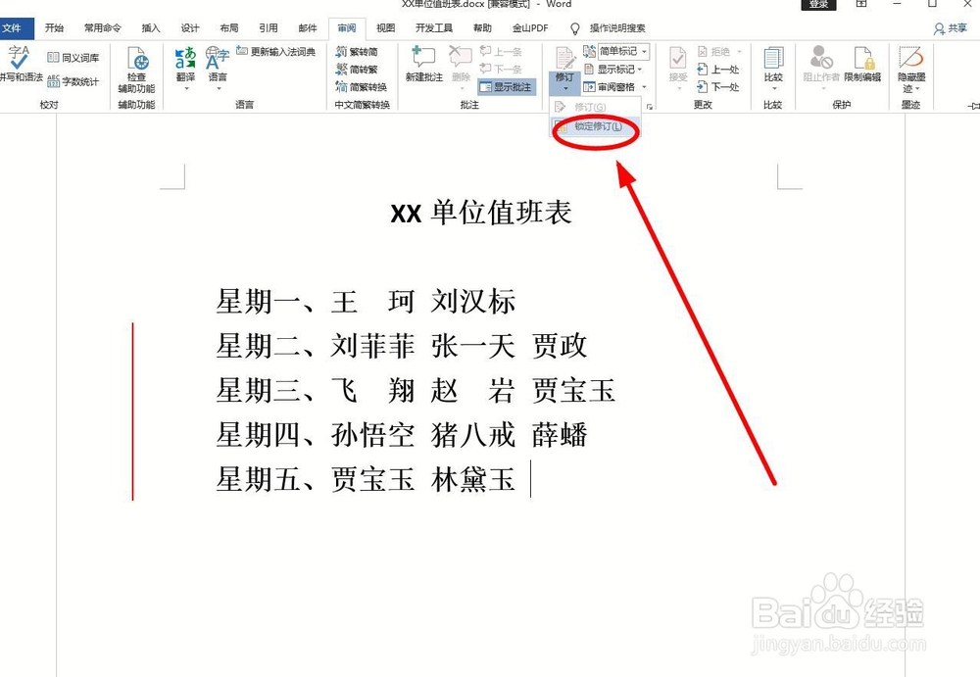
Task: Switch to the 视图 tab
Action: click(385, 28)
